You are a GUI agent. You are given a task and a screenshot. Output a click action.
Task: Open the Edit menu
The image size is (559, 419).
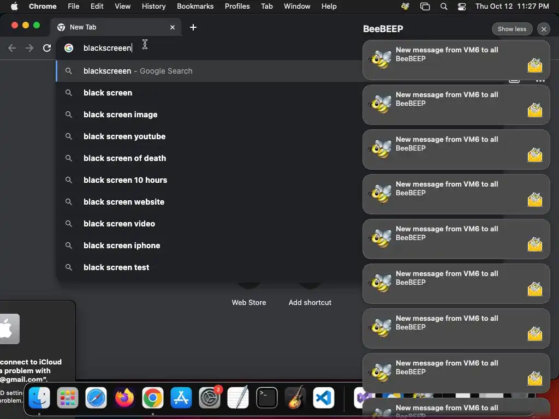tap(97, 6)
